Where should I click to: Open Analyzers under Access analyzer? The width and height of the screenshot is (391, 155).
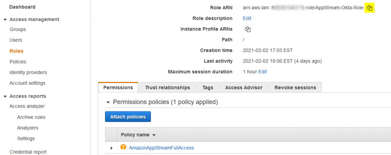pos(27,128)
